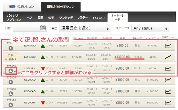The height and width of the screenshot is (110, 178).
Task: Select the FX/CFD category tab
Action: tap(99, 18)
